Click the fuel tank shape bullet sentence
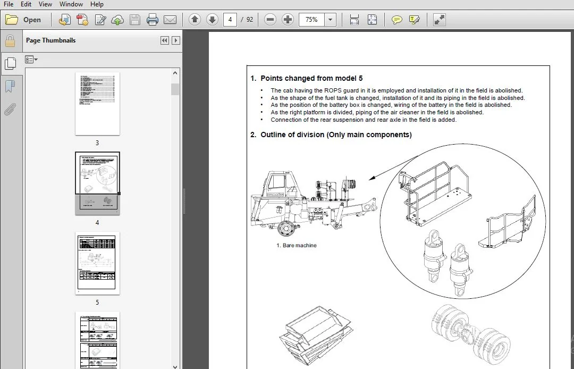 (x=398, y=98)
